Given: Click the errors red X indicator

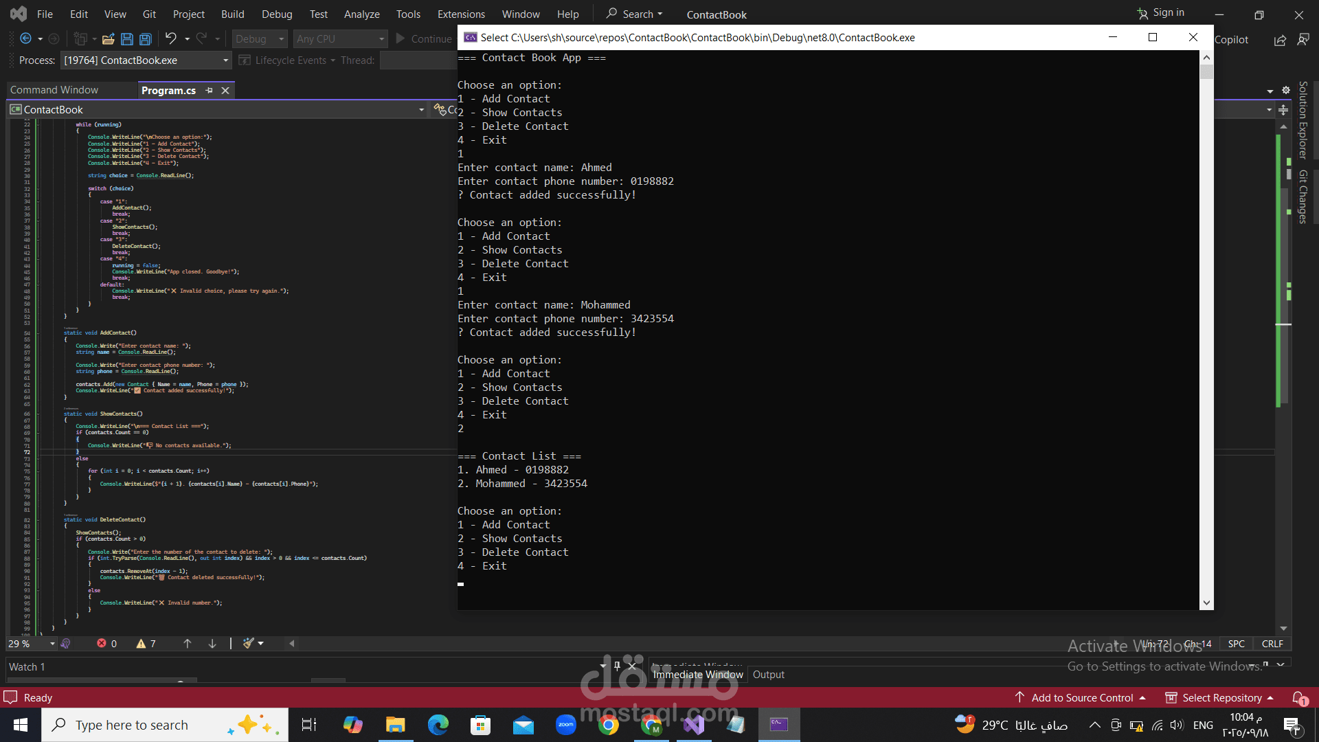Looking at the screenshot, I should [x=106, y=644].
